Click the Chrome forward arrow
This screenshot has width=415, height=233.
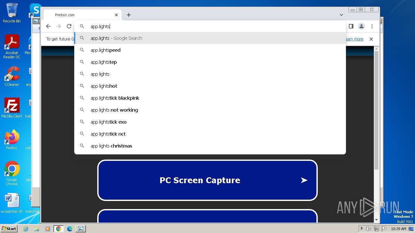pos(59,26)
